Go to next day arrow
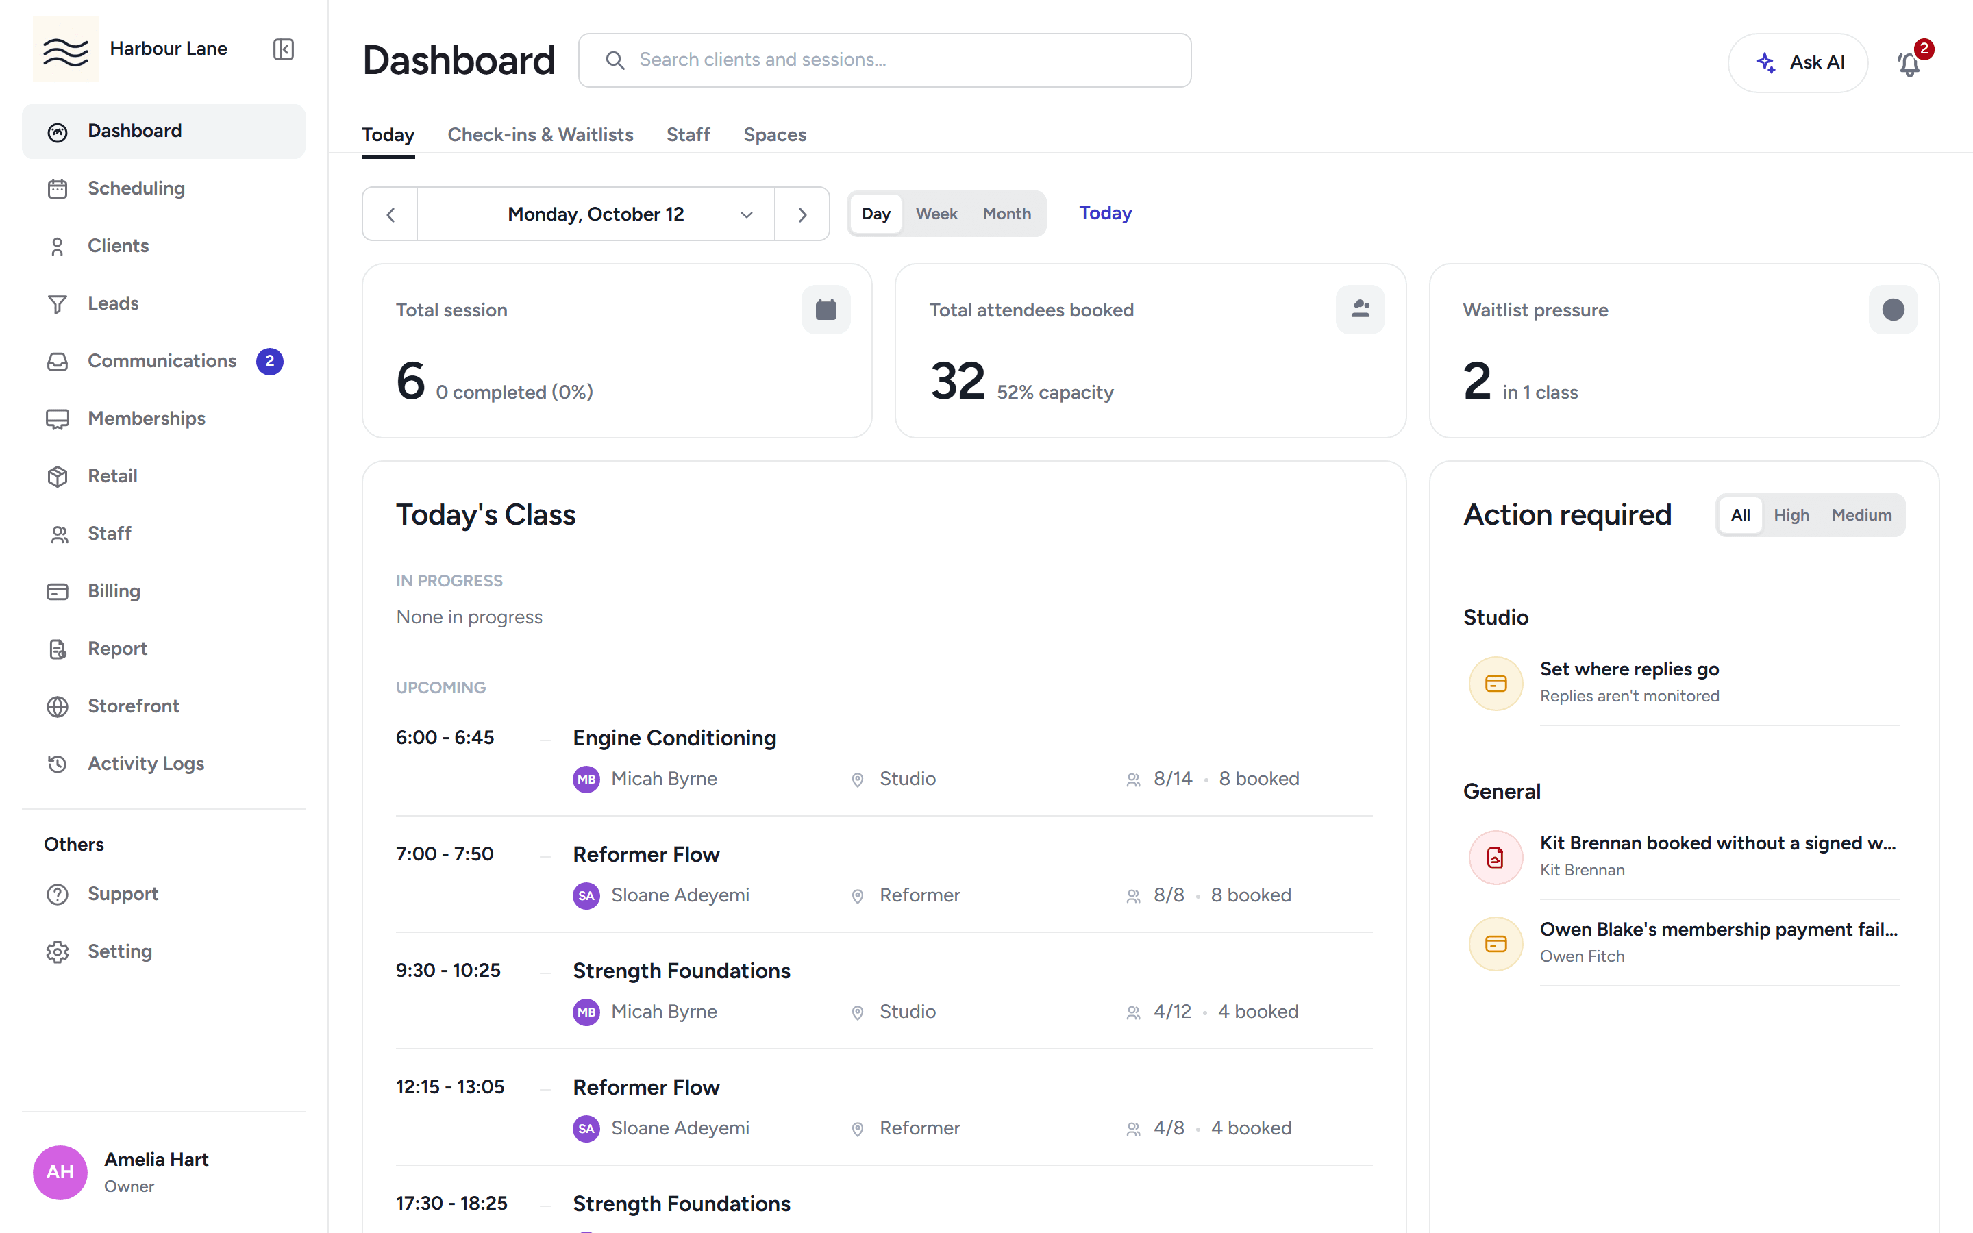 click(802, 214)
